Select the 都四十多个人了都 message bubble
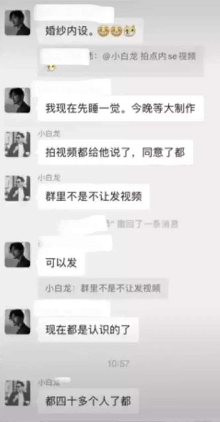The width and height of the screenshot is (220, 422). (88, 401)
